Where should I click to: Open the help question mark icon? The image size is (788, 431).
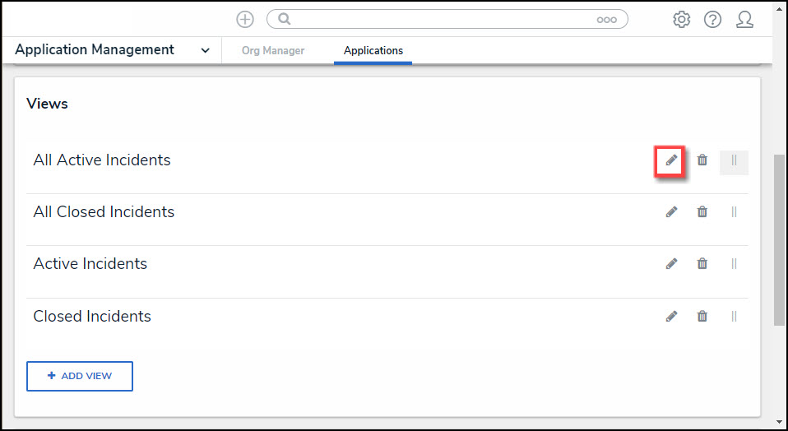[712, 20]
